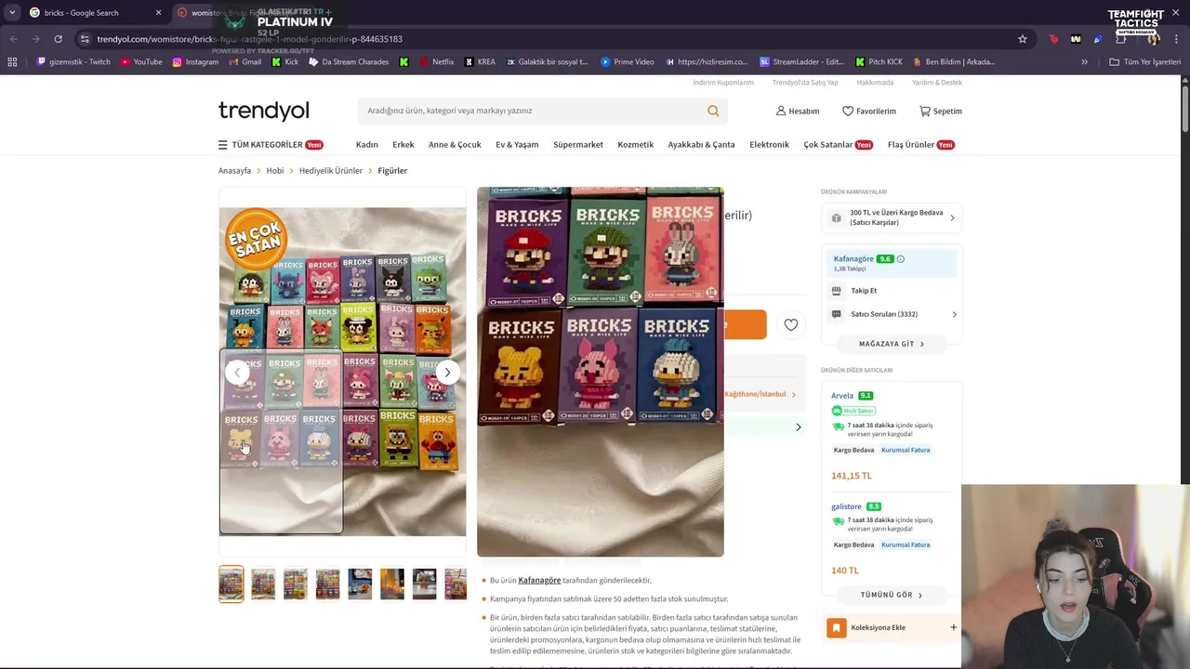Open the Arvela seller link
1190x669 pixels.
tap(842, 396)
